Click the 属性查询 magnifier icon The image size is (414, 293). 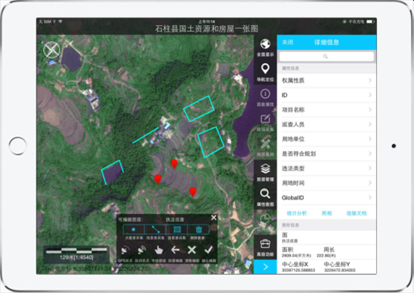(x=265, y=193)
